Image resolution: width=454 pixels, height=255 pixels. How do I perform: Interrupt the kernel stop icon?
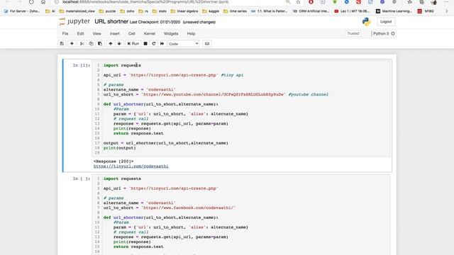pos(145,44)
